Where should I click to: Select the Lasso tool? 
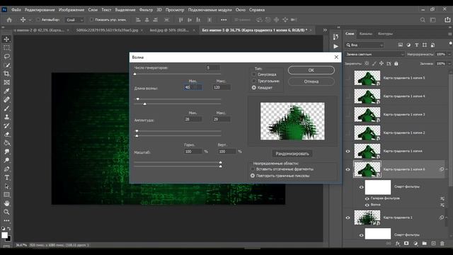(6, 57)
